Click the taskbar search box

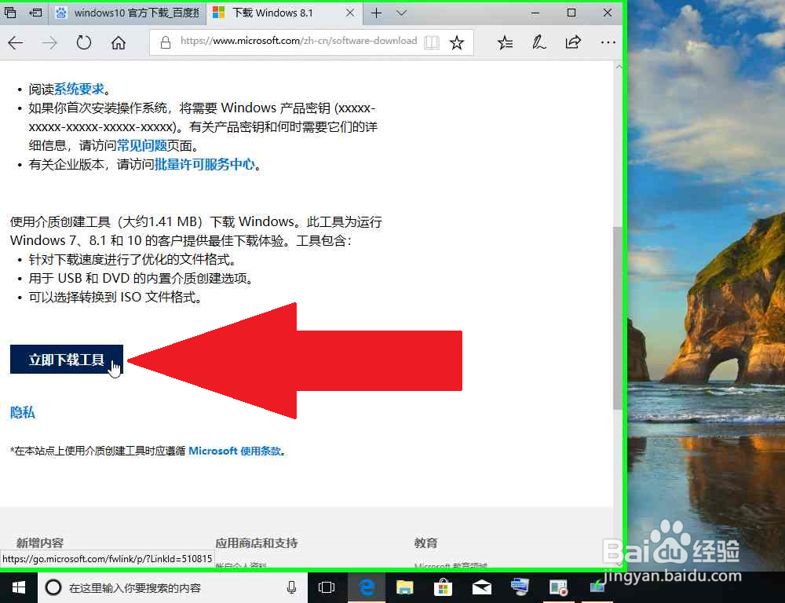pyautogui.click(x=172, y=587)
